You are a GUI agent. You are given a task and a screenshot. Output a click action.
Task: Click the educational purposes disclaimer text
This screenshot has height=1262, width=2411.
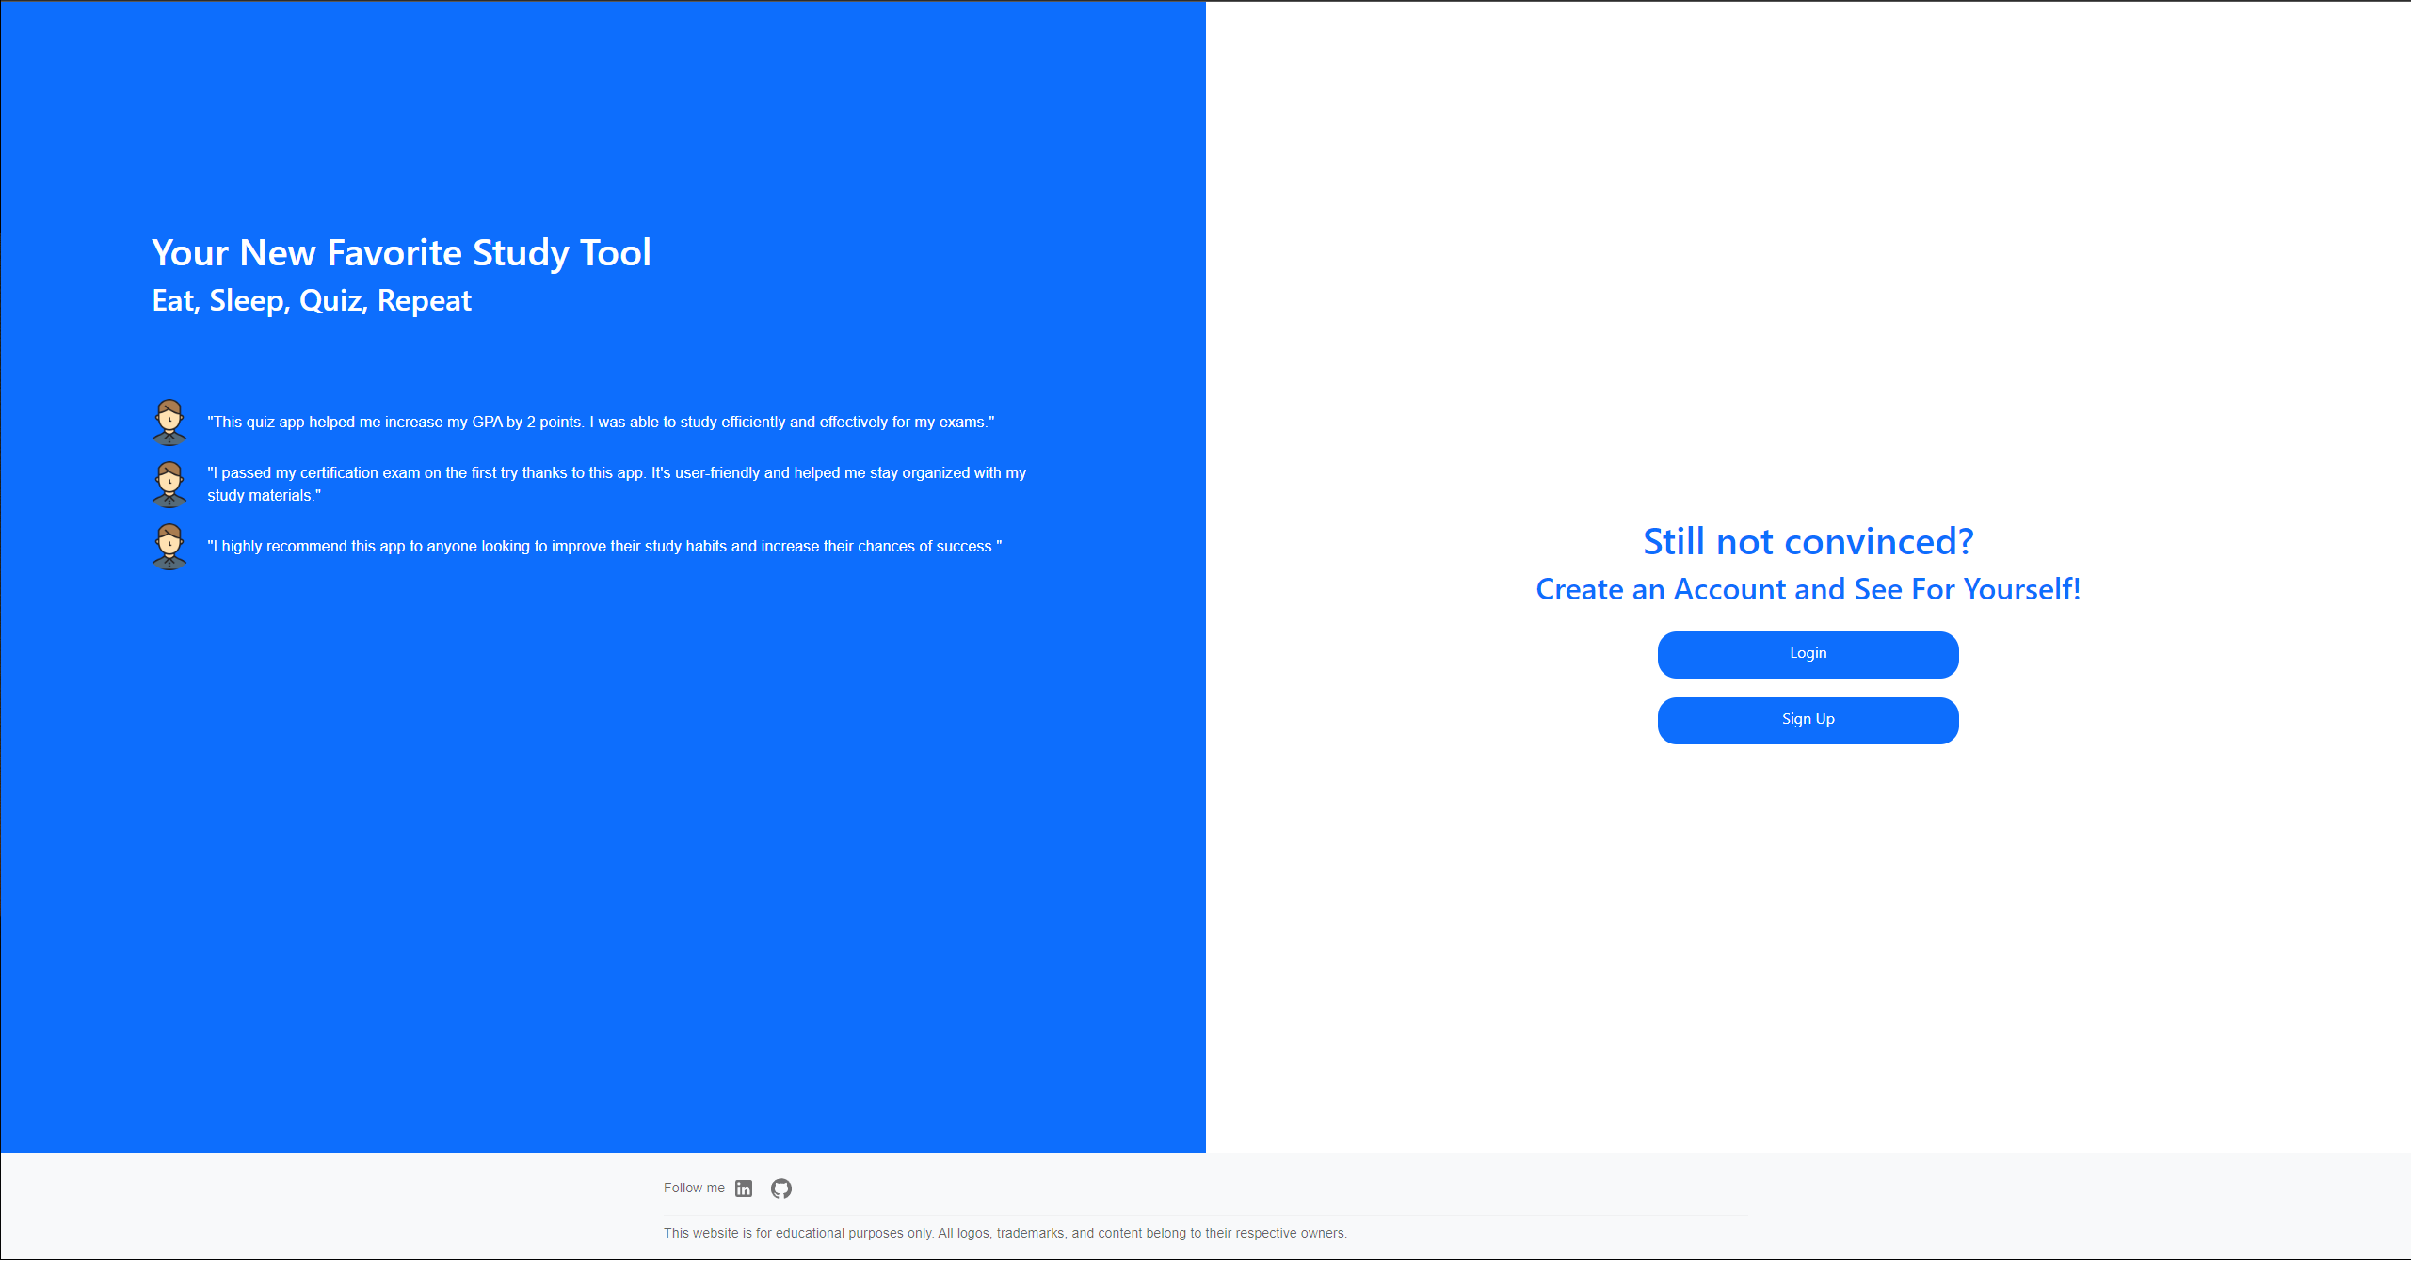[1005, 1234]
